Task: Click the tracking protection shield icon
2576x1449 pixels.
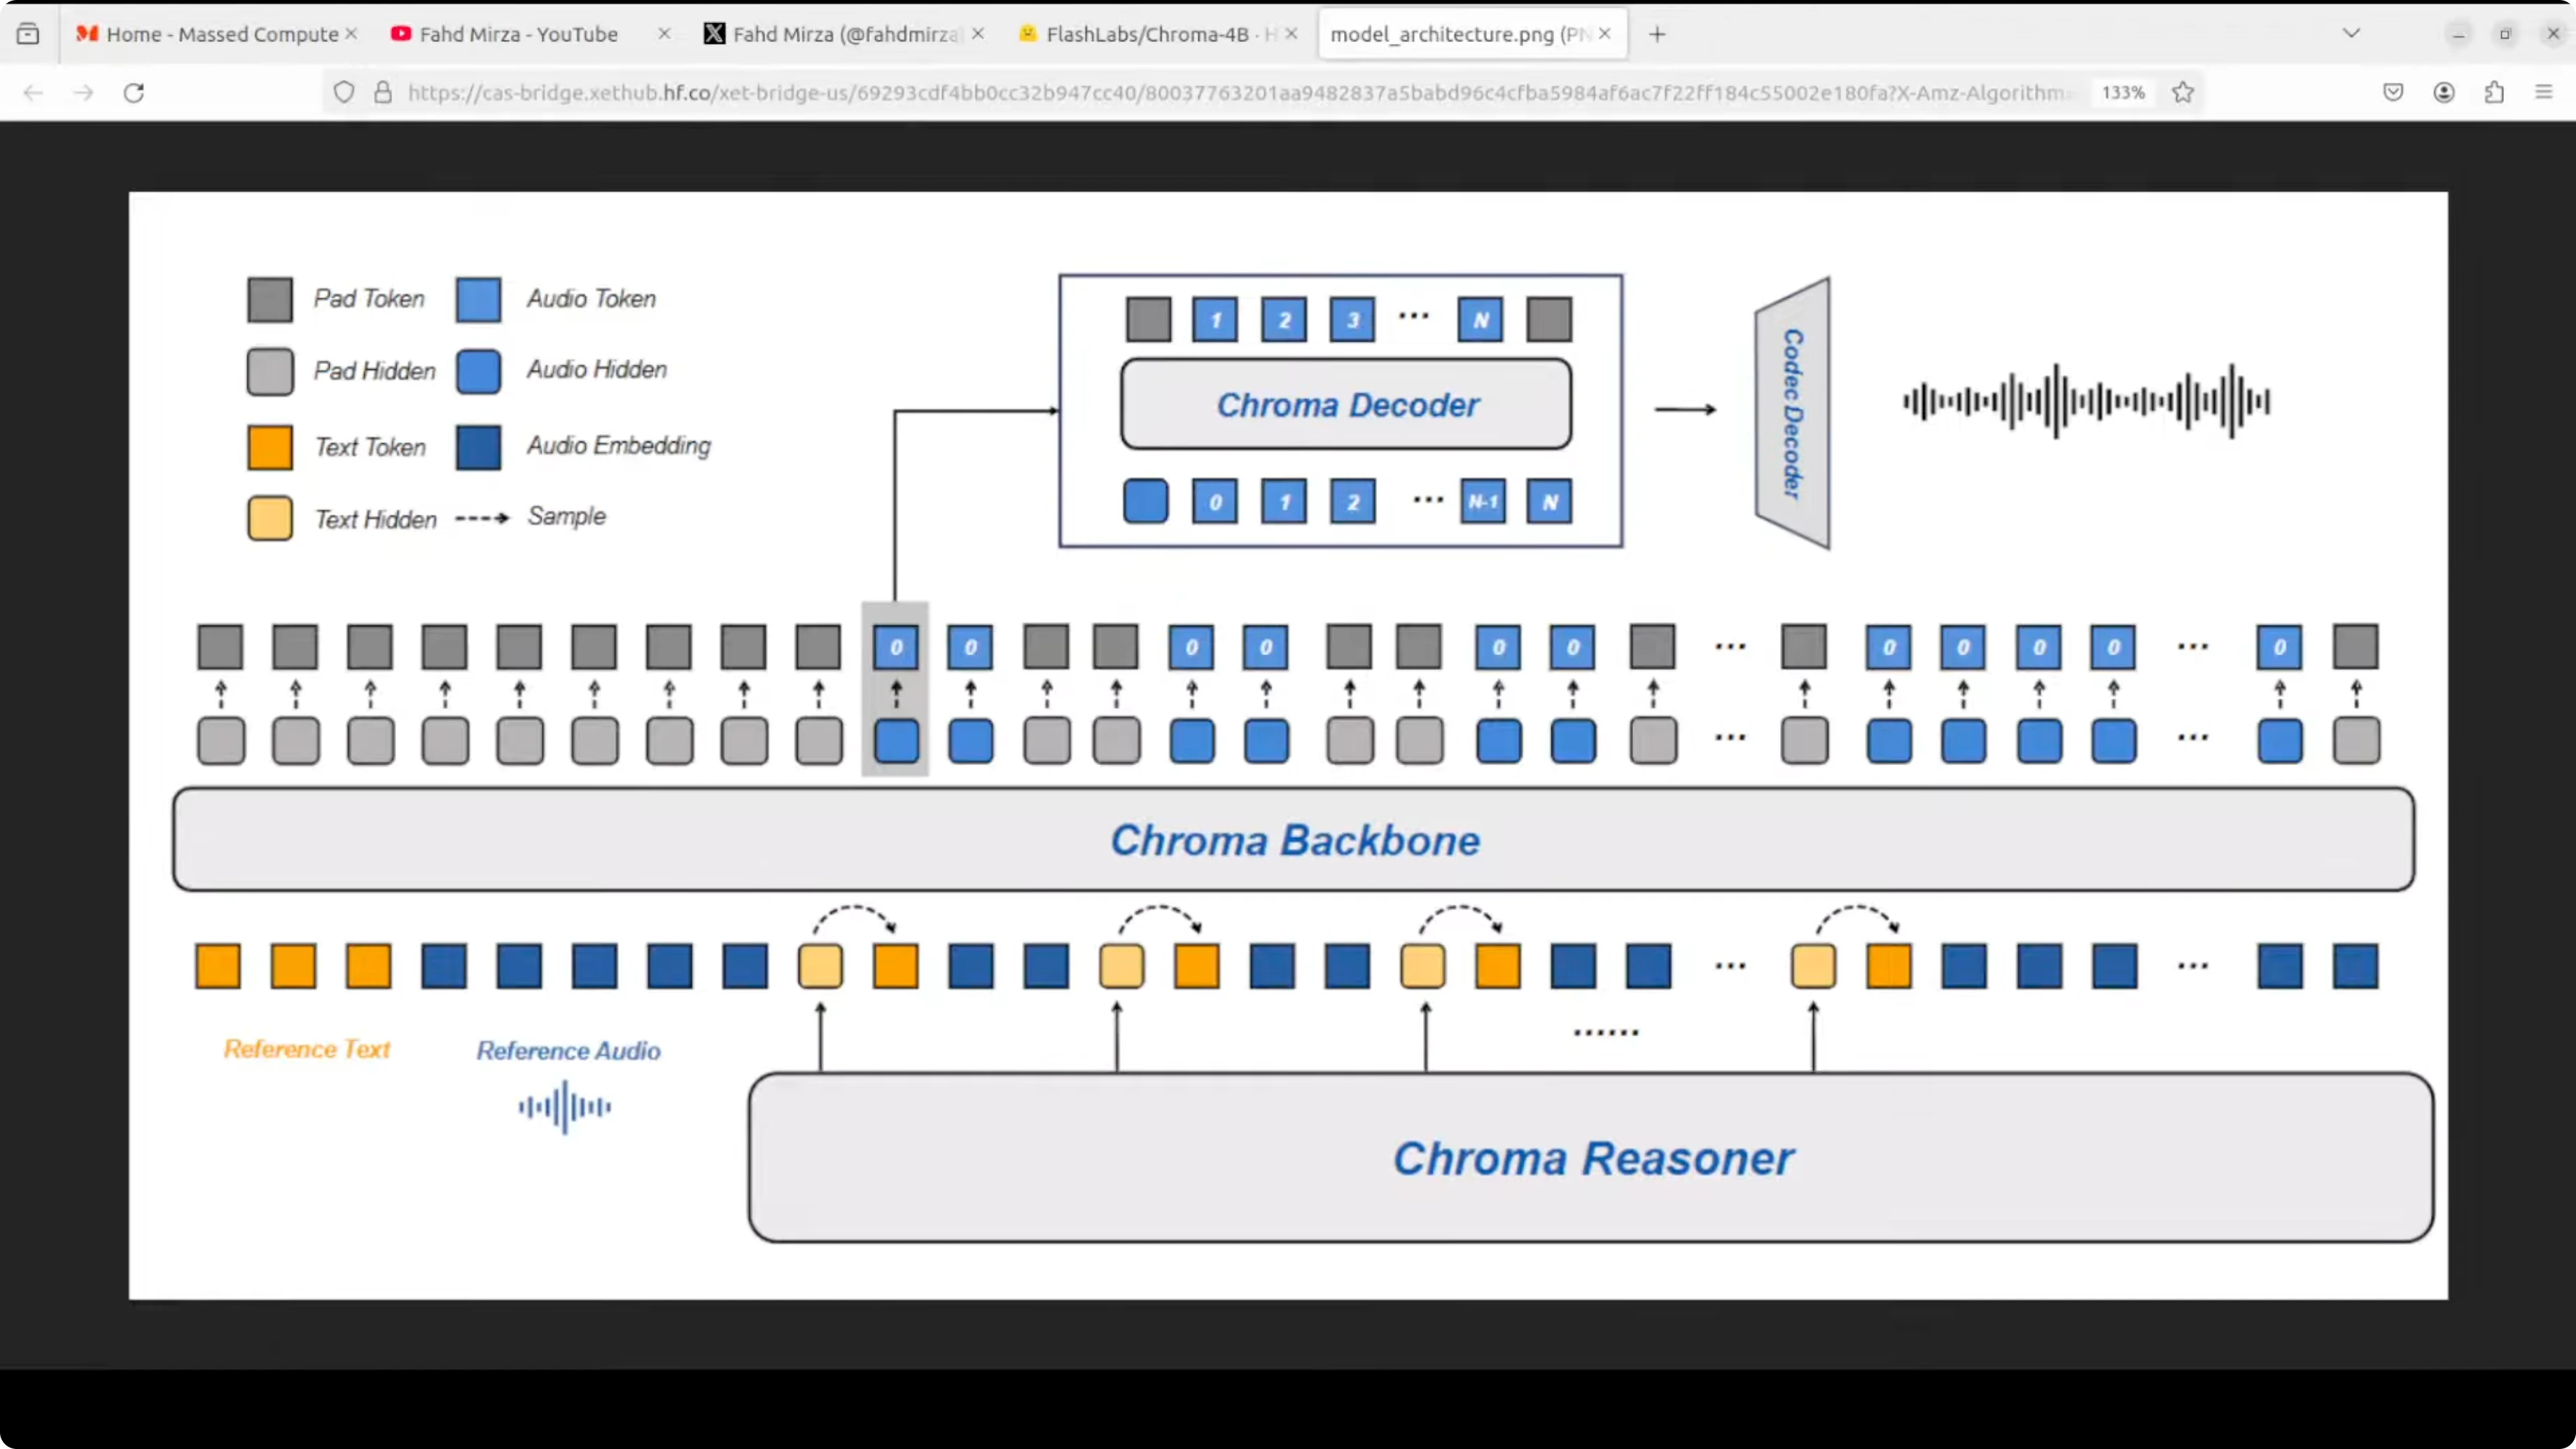Action: pos(344,93)
